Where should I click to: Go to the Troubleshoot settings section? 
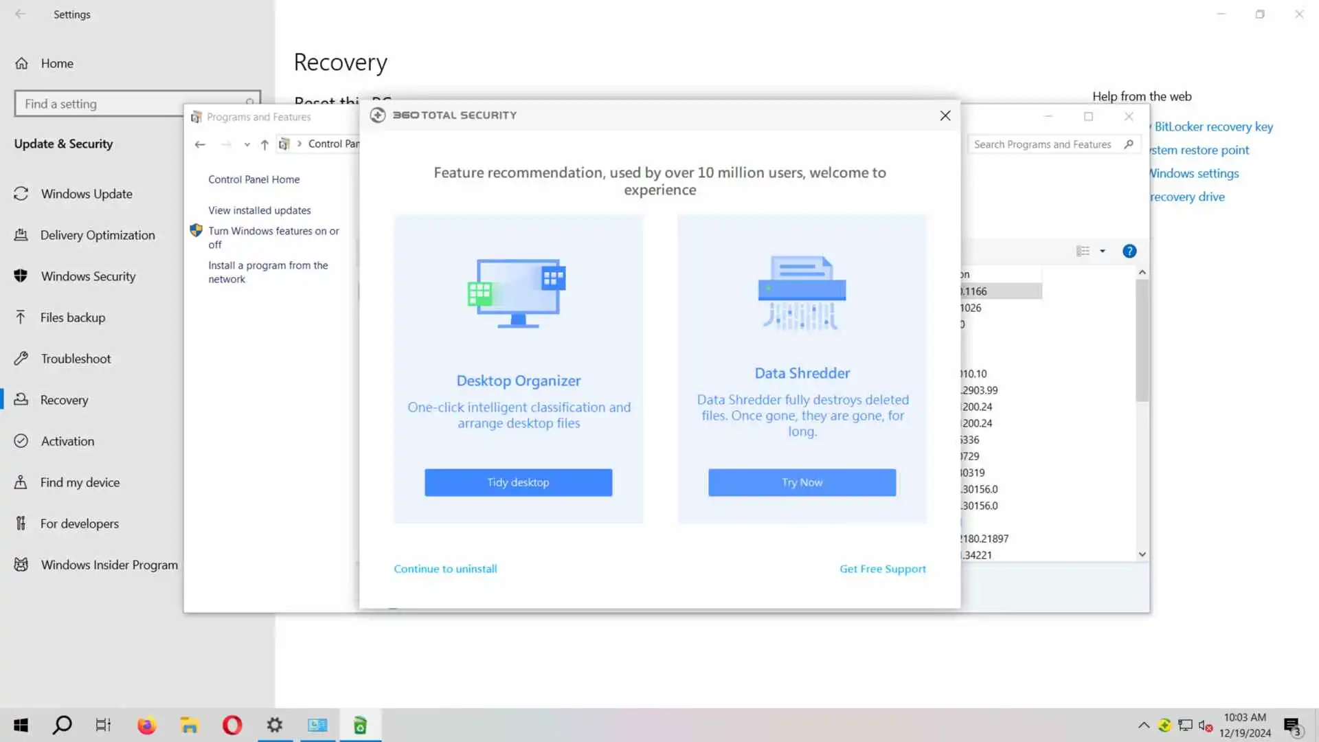[76, 359]
